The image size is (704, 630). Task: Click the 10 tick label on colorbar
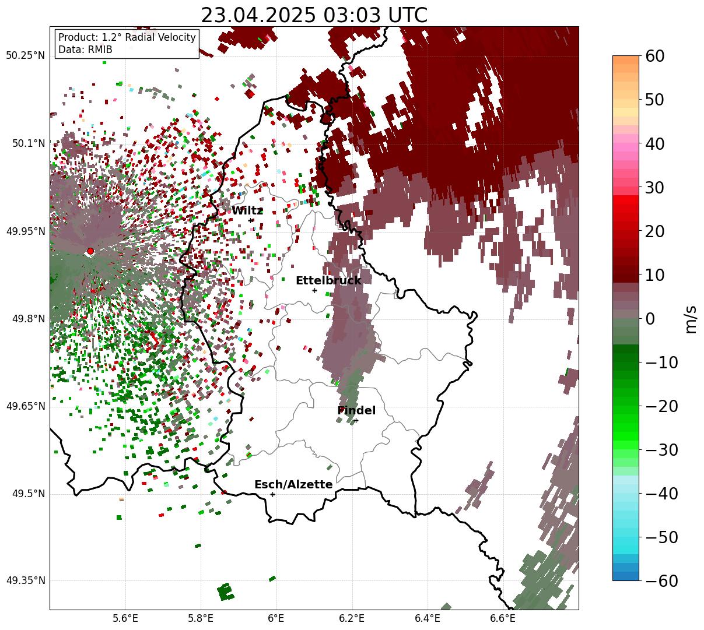tap(655, 275)
